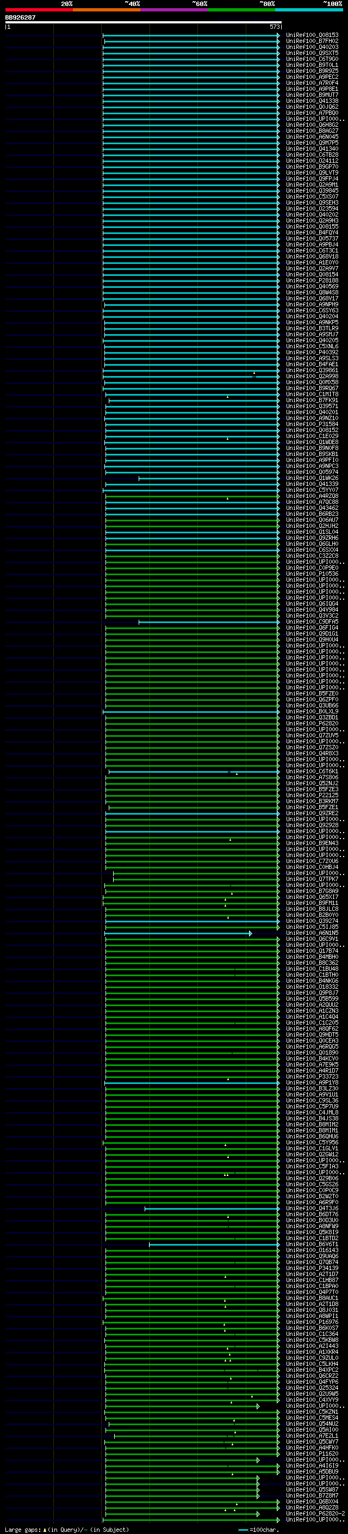The height and width of the screenshot is (1534, 348).
Task: Click the white query sequence bar
Action: tap(144, 22)
